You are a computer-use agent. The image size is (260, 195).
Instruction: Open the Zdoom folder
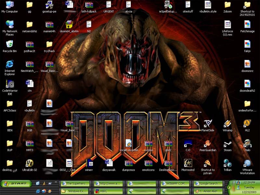coord(227,7)
